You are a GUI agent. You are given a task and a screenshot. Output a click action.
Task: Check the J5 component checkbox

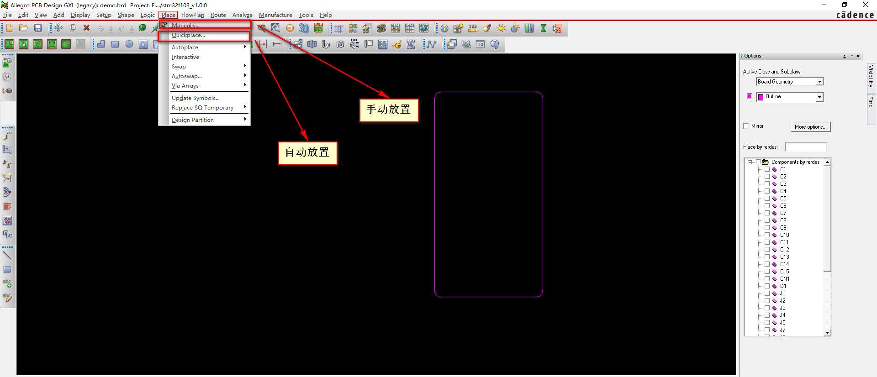coord(767,323)
